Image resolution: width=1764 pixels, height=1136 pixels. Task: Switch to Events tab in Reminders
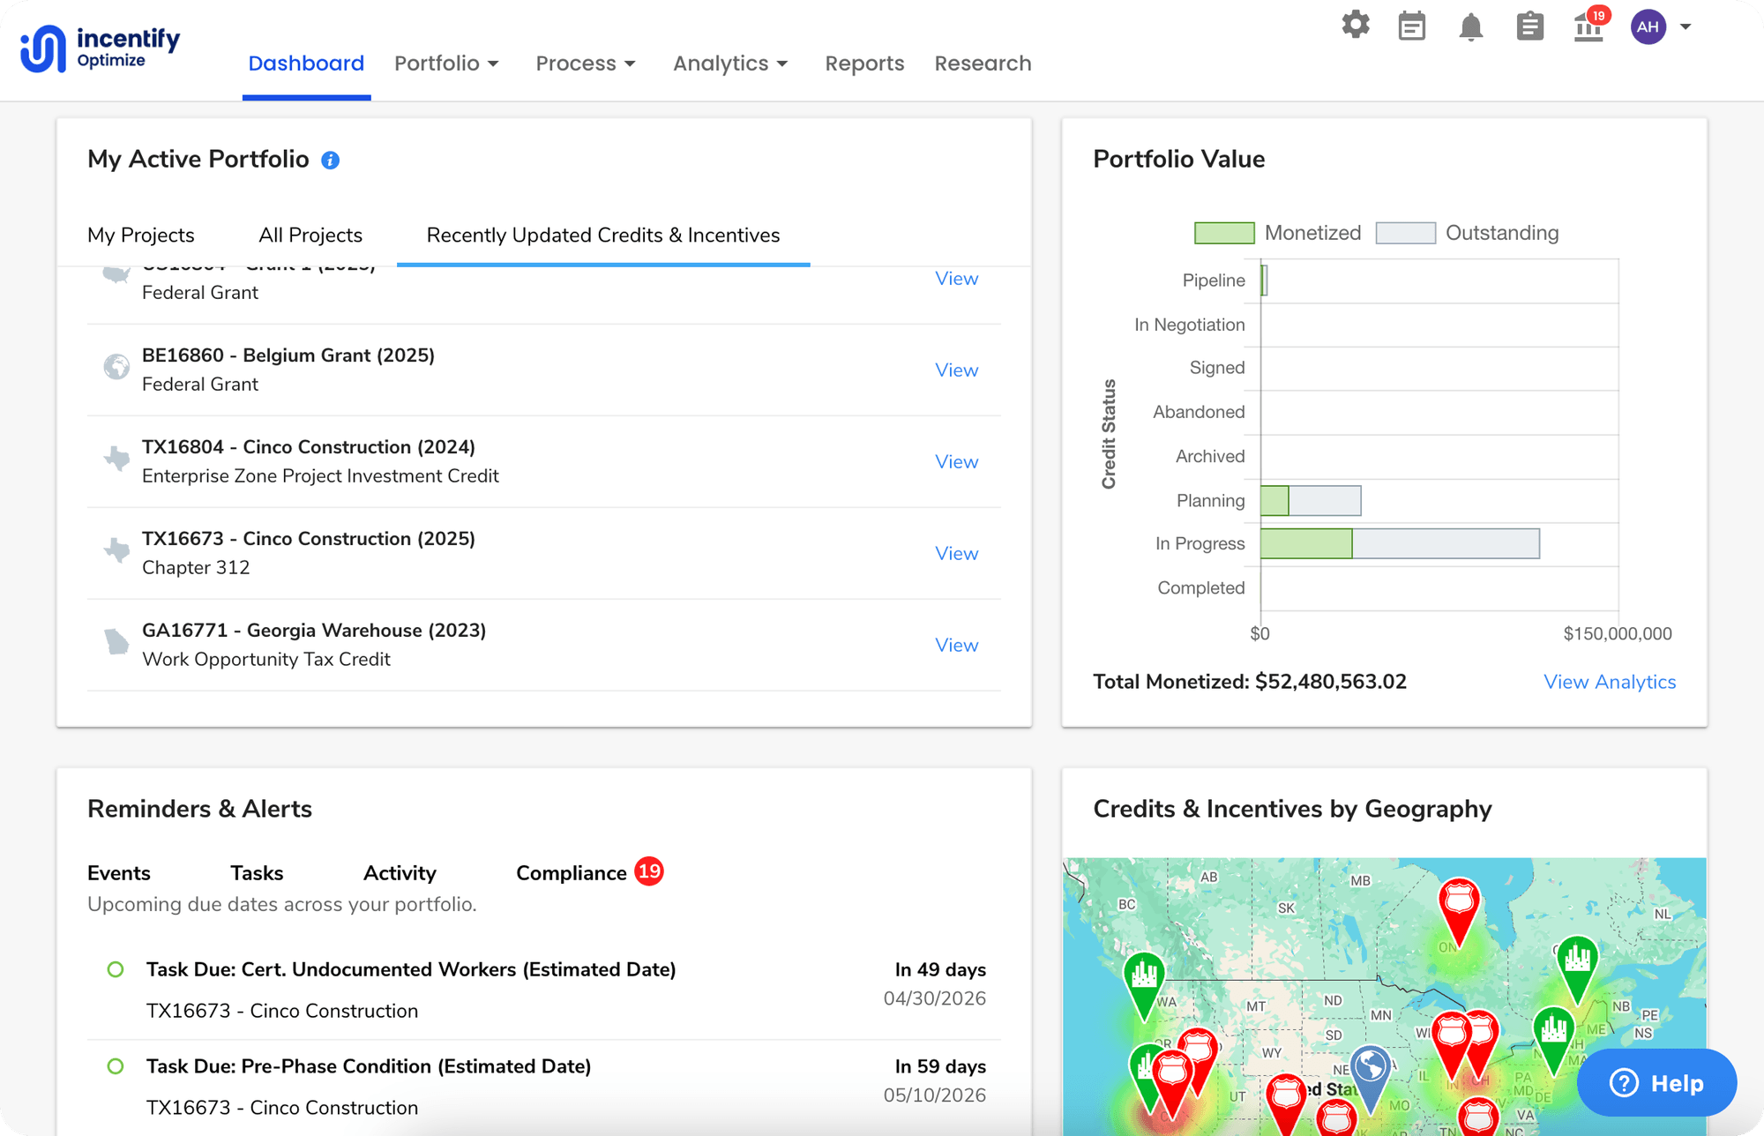point(119,873)
